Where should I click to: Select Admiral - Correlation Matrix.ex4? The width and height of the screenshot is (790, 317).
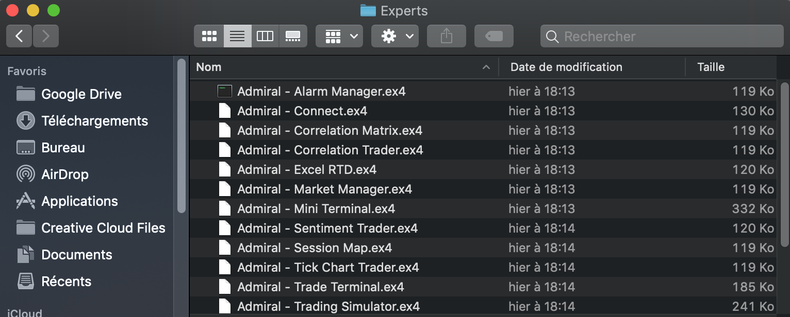(483, 131)
